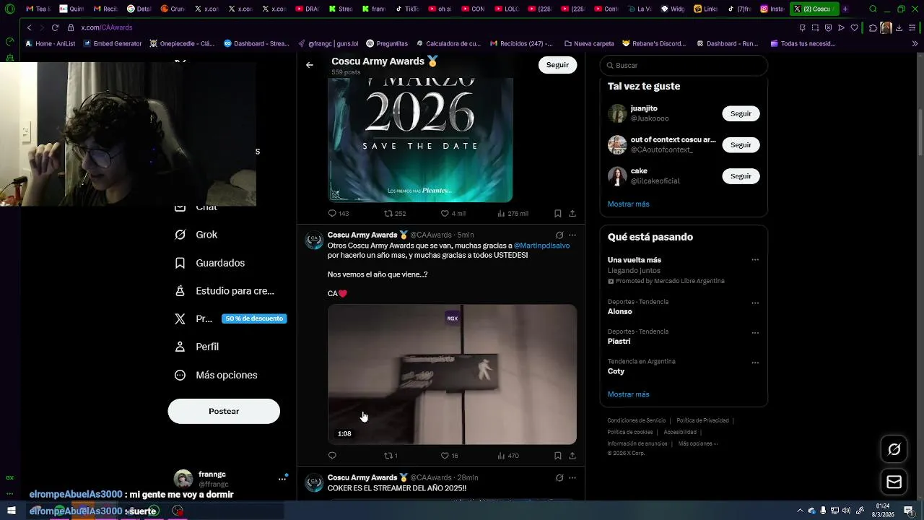Image resolution: width=924 pixels, height=520 pixels.
Task: Reply to the post with the 1:08 video
Action: pyautogui.click(x=332, y=456)
